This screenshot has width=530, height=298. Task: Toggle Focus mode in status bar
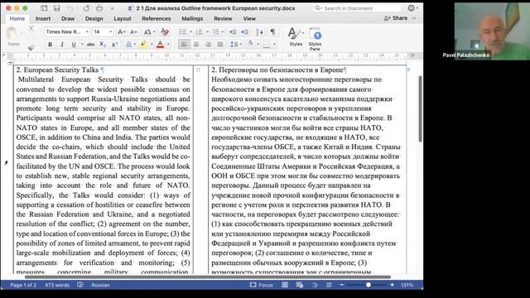point(262,285)
